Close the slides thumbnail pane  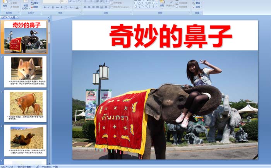click(x=48, y=17)
